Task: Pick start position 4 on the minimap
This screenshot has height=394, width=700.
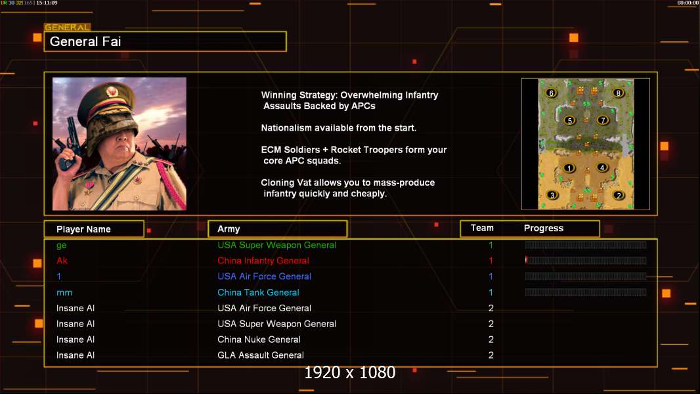Action: [x=602, y=167]
